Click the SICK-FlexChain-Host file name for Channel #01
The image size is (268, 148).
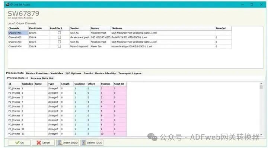pos(163,33)
